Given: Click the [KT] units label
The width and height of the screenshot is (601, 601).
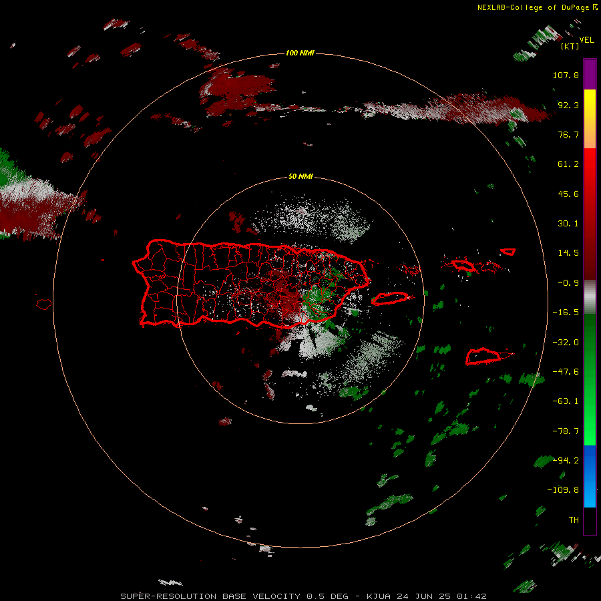Looking at the screenshot, I should coord(570,46).
